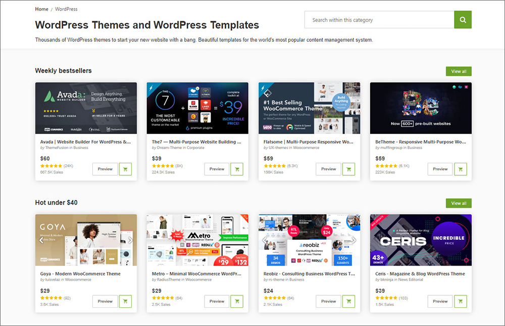Open BeTheme - Responsive Multi-Purpose title link
The width and height of the screenshot is (505, 326).
tap(420, 142)
